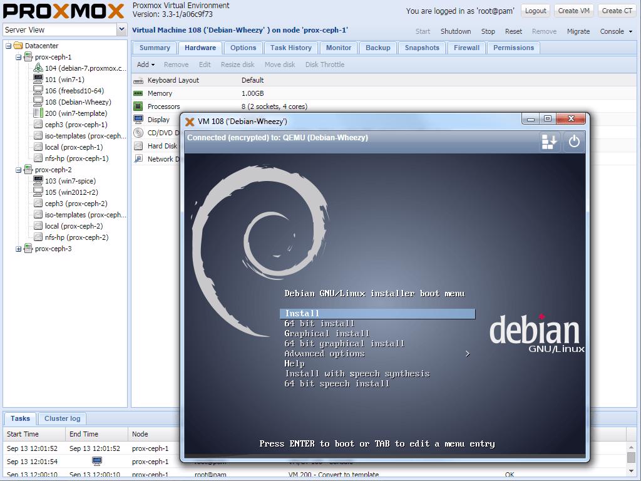
Task: Select the Processors icon in hardware list
Action: (x=139, y=106)
